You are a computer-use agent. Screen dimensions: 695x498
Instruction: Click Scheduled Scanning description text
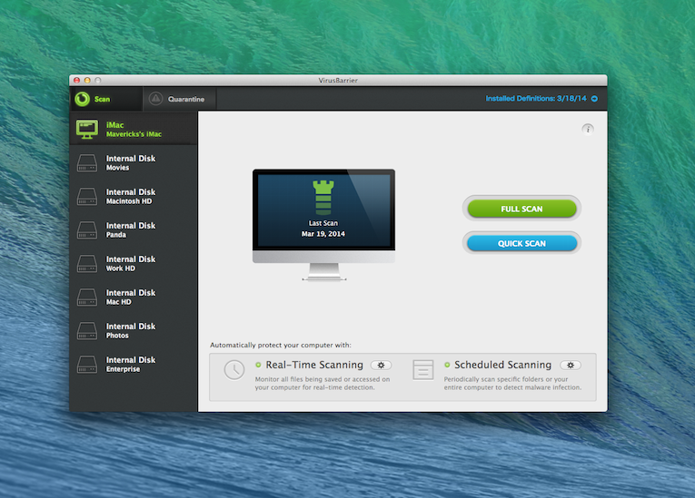pyautogui.click(x=512, y=384)
